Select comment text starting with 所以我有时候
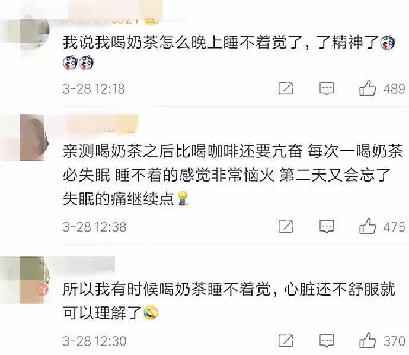The image size is (409, 355). (229, 301)
